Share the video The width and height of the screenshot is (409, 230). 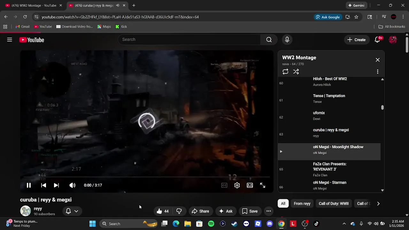coord(200,211)
